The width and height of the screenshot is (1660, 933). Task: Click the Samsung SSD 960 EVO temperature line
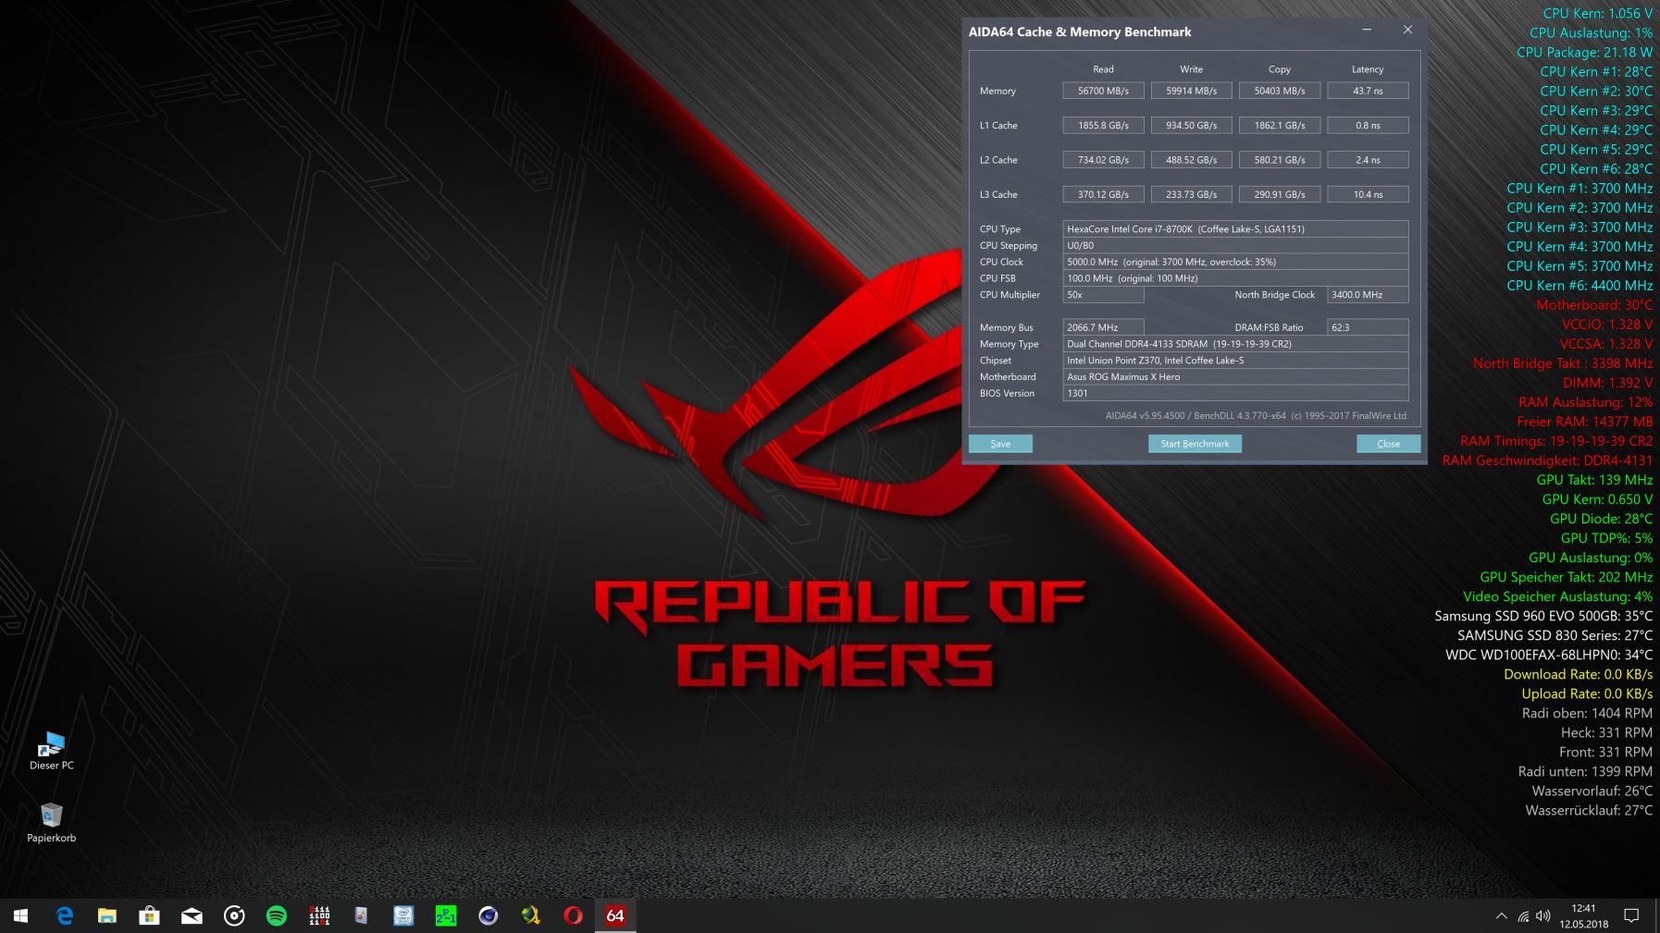1543,616
